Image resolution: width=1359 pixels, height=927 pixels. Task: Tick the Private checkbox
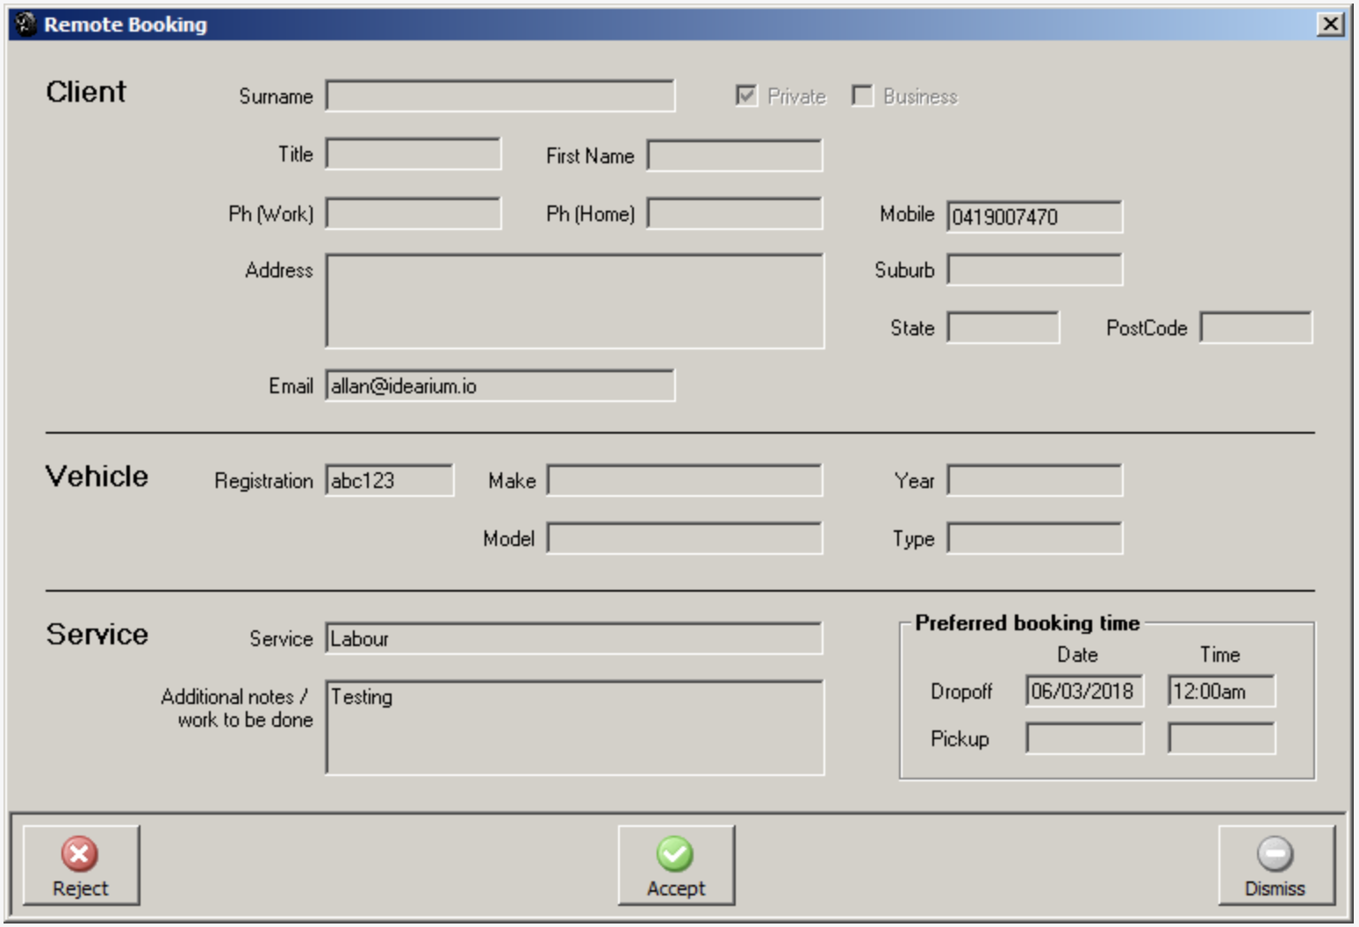point(746,96)
